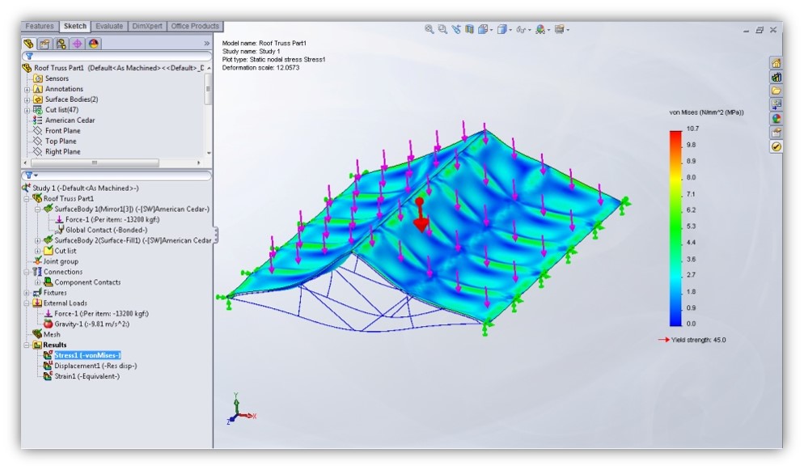The height and width of the screenshot is (470, 804).
Task: Click the Previous View icon
Action: [x=456, y=30]
